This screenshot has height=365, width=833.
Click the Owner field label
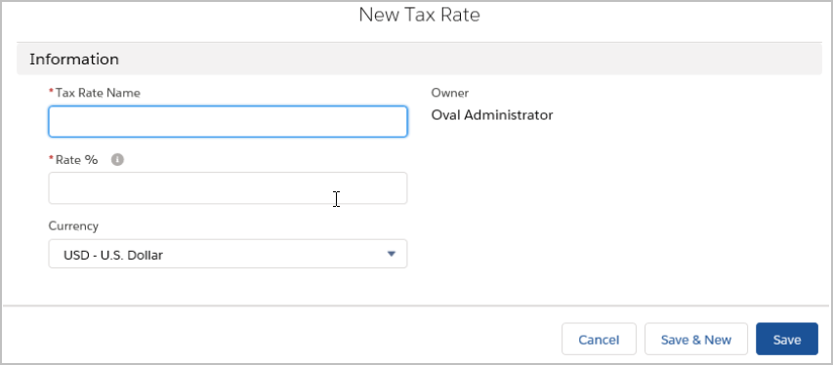pos(450,93)
